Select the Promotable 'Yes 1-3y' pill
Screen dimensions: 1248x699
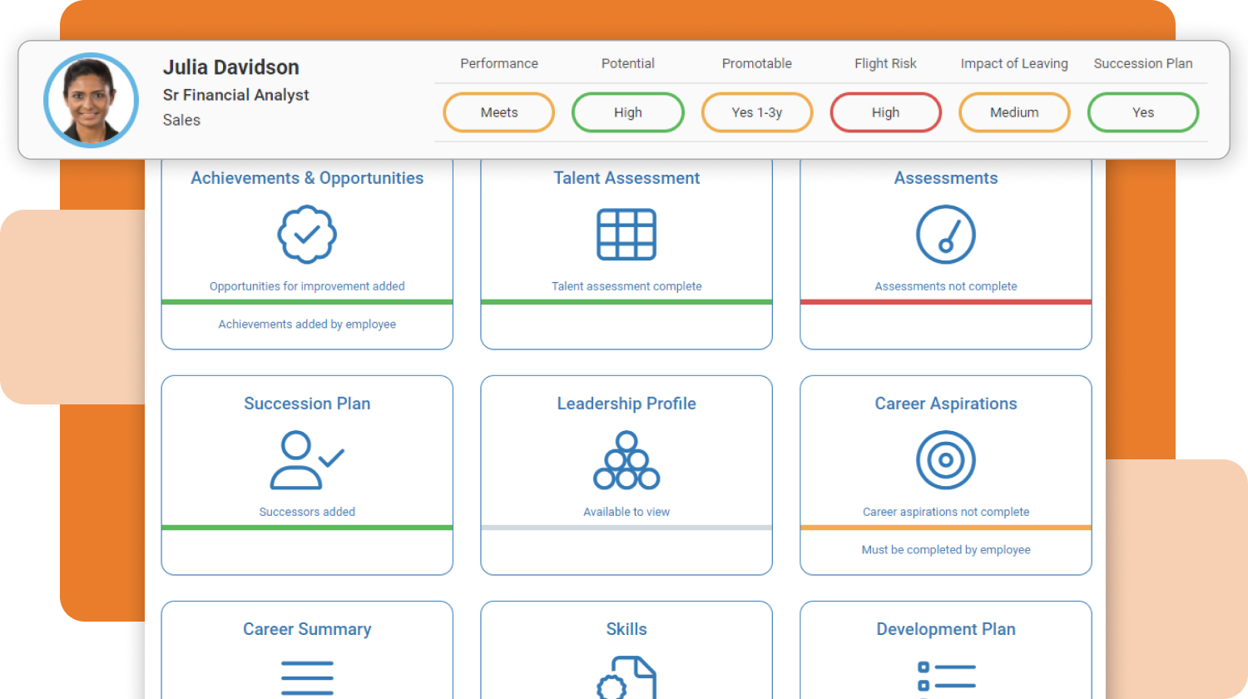[757, 112]
